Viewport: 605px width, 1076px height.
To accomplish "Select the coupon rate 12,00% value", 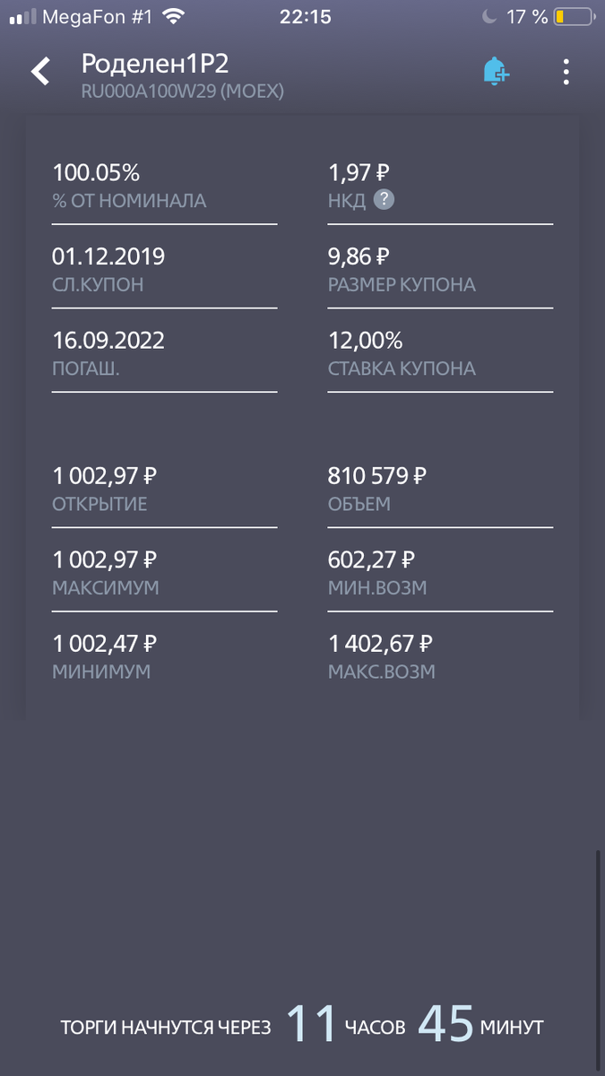I will point(365,341).
